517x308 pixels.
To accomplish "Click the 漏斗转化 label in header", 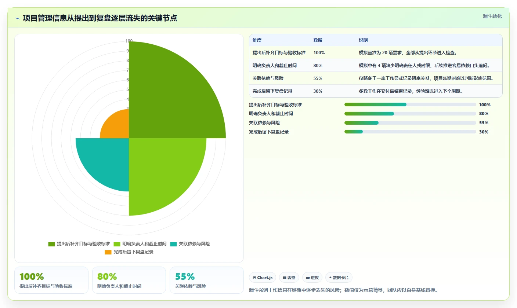I will point(492,16).
